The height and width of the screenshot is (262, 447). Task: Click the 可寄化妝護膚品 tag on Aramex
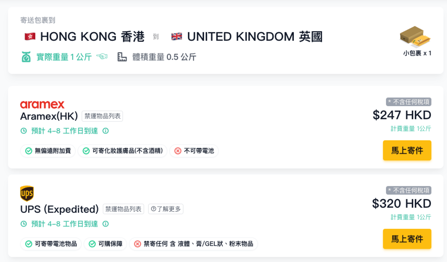[123, 151]
